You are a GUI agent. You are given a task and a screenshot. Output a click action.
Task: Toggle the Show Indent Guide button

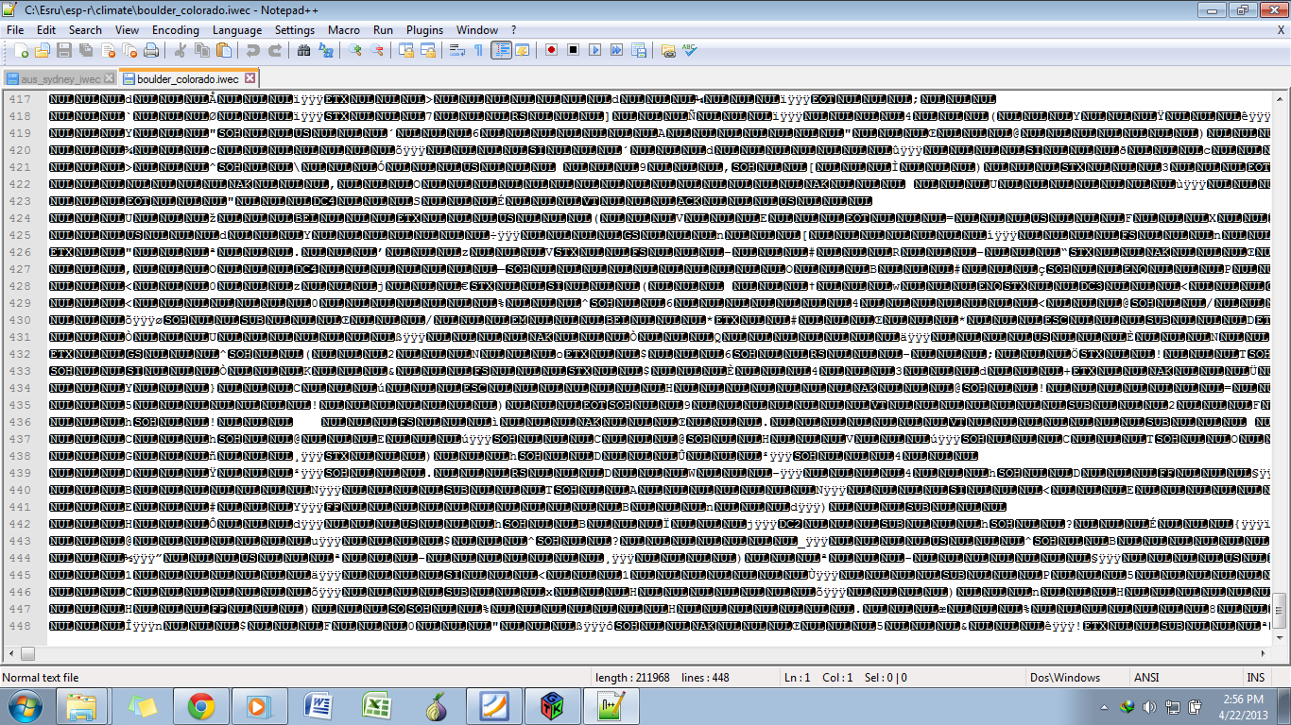pyautogui.click(x=501, y=50)
